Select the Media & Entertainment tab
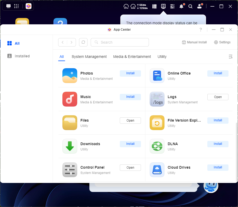The height and width of the screenshot is (207, 238). [x=132, y=57]
